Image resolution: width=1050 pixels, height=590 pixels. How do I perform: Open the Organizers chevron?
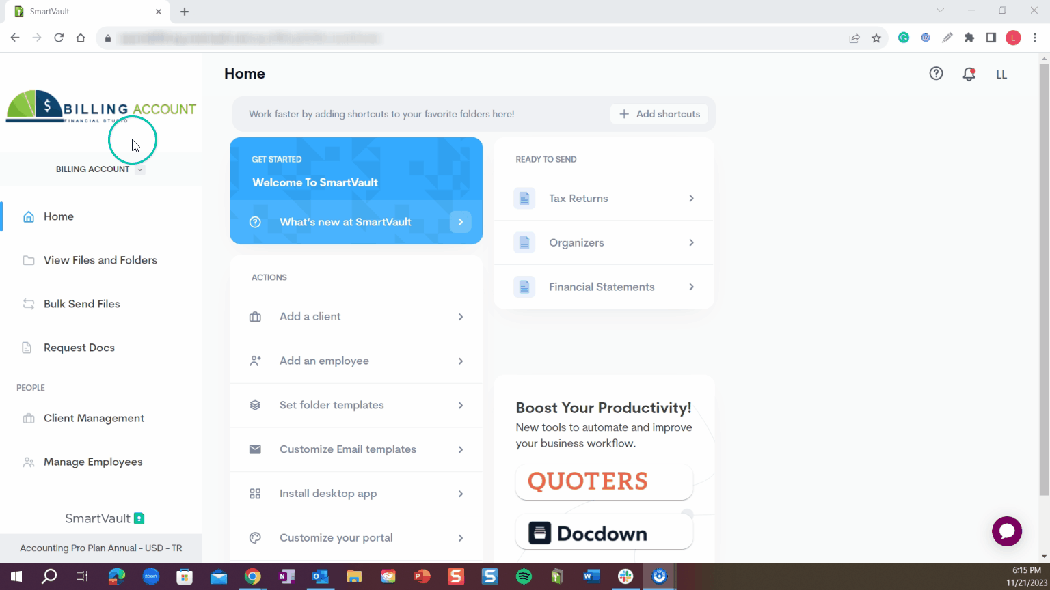point(691,243)
